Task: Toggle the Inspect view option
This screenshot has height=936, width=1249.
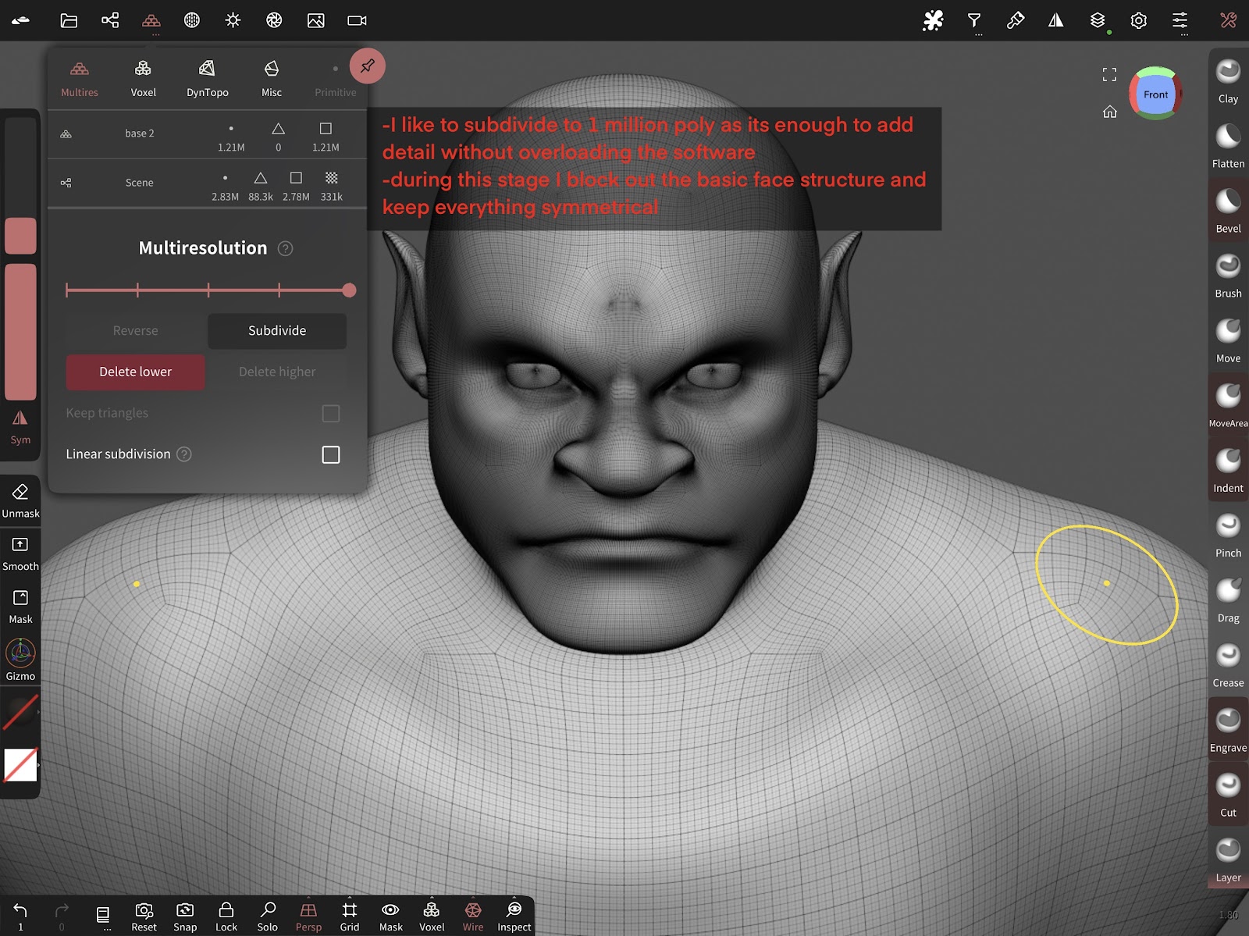Action: (514, 916)
